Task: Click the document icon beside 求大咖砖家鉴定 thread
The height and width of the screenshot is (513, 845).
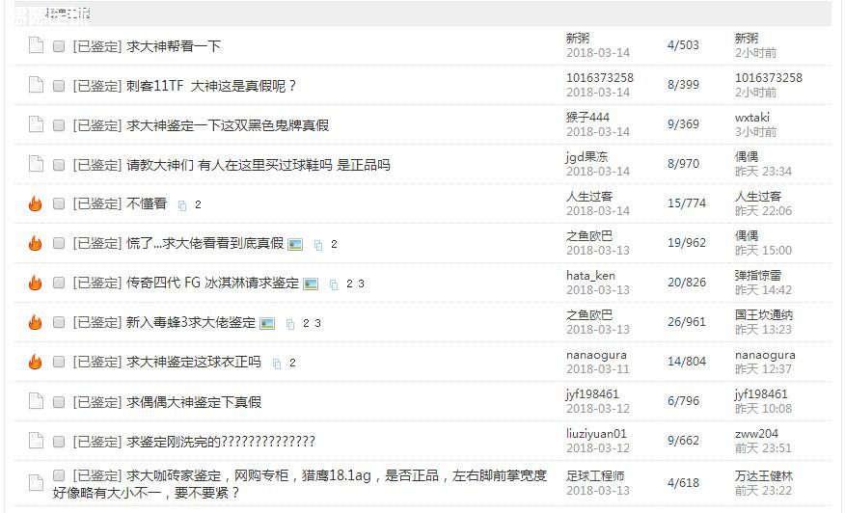Action: [x=36, y=482]
